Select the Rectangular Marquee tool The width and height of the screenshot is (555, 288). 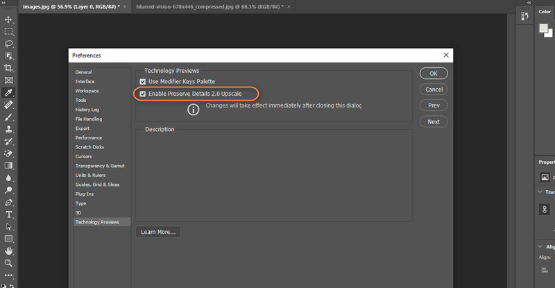coord(8,31)
